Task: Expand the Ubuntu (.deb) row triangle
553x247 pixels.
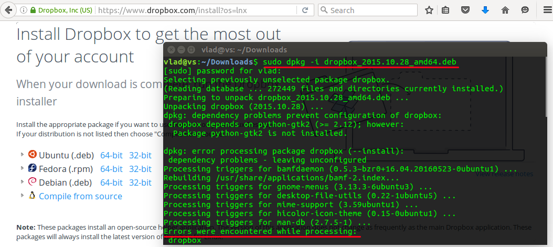Action: [x=22, y=154]
